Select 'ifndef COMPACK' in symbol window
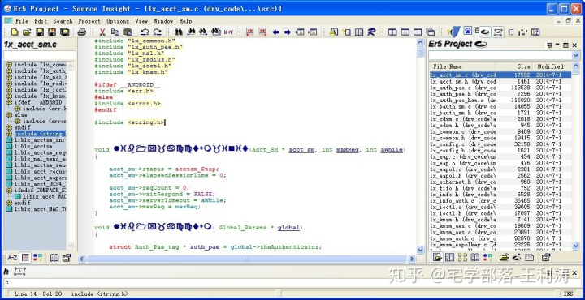The height and width of the screenshot is (300, 585). tap(40, 190)
